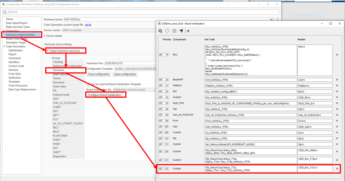
Task: Select Simulation Target in the tree
Action: (16, 43)
